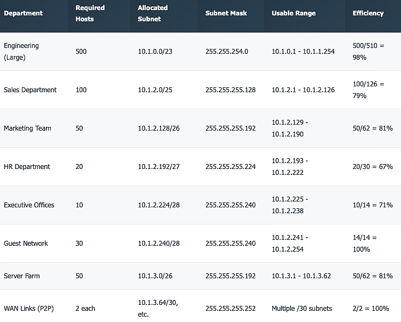Select the 10.1.2.128/26 subnet cell
401x322 pixels.
159,128
